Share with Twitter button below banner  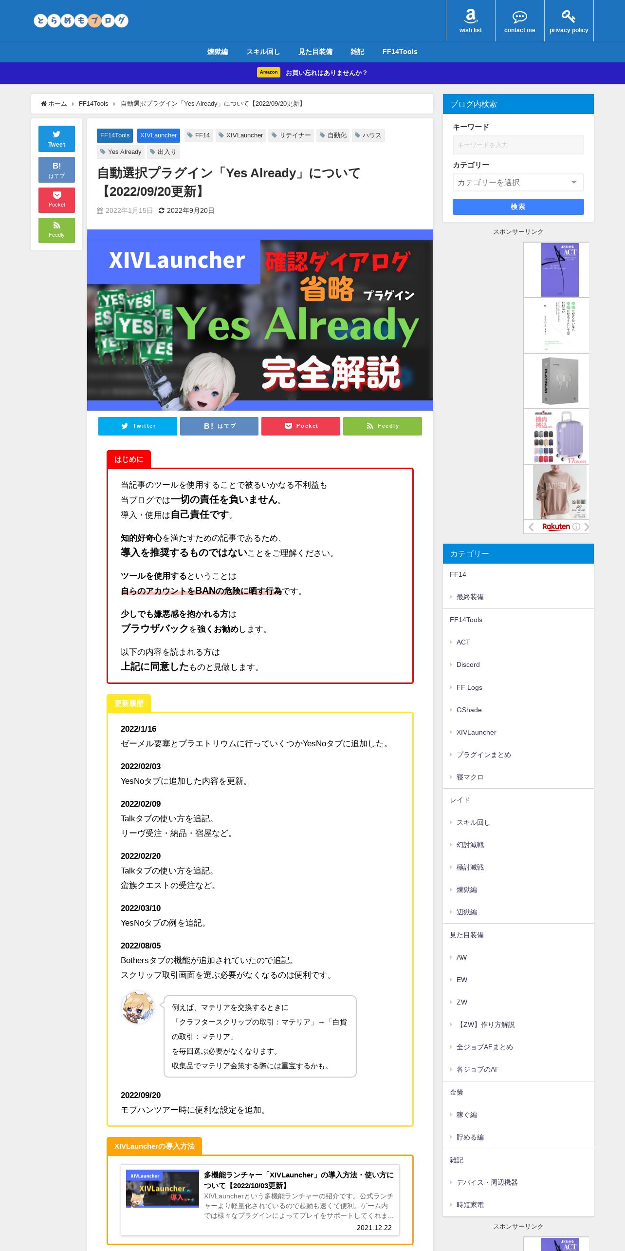[138, 426]
